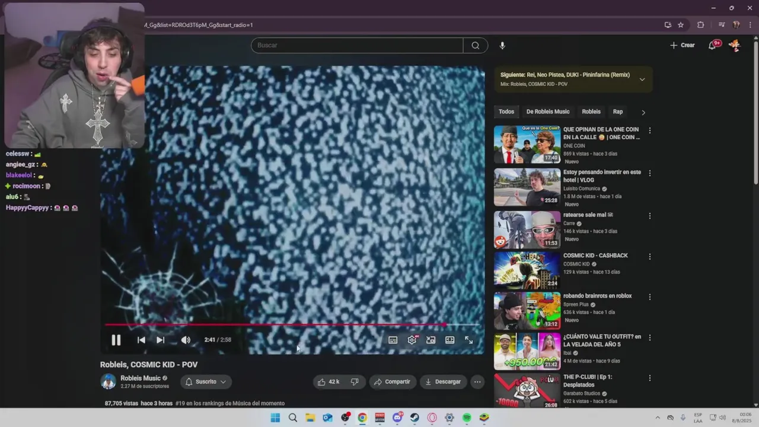The width and height of the screenshot is (759, 427).
Task: Toggle subtitles in the video player
Action: (393, 340)
